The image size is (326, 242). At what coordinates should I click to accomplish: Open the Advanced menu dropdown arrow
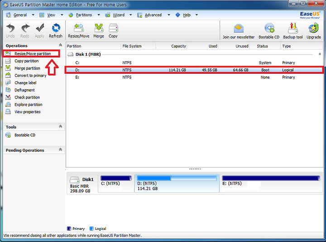(x=169, y=15)
